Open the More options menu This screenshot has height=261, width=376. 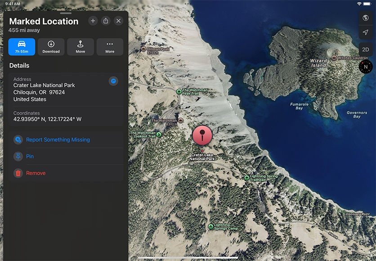pyautogui.click(x=110, y=47)
